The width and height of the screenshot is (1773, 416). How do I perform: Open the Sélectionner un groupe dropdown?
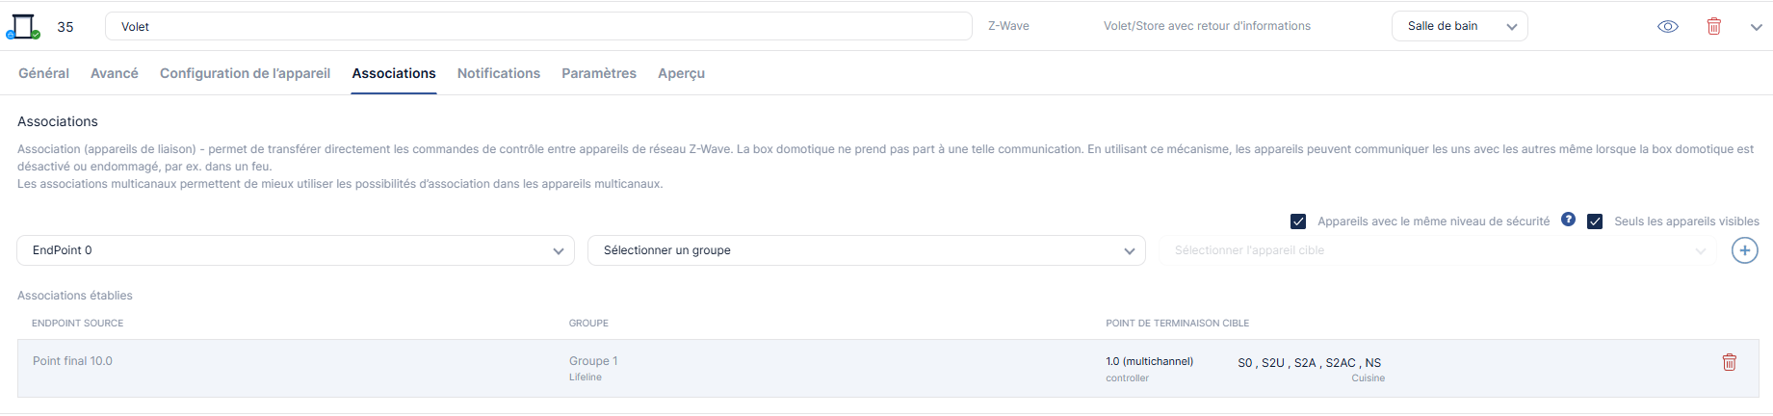866,250
